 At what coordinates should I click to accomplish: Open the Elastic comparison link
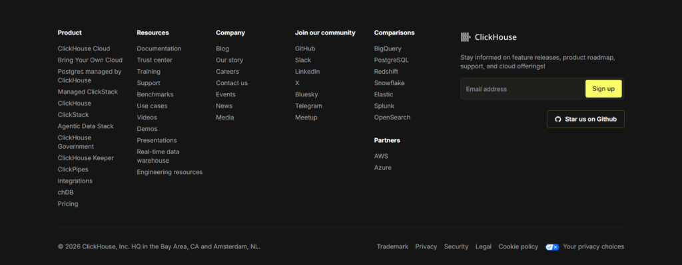[x=384, y=94]
